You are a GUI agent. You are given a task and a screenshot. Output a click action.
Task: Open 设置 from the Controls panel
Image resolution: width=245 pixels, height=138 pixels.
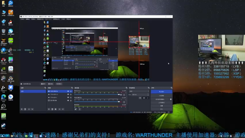pos(161,106)
